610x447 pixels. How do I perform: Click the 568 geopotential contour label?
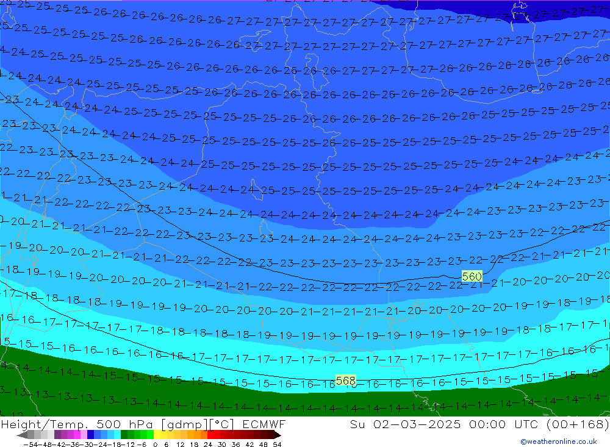point(346,381)
